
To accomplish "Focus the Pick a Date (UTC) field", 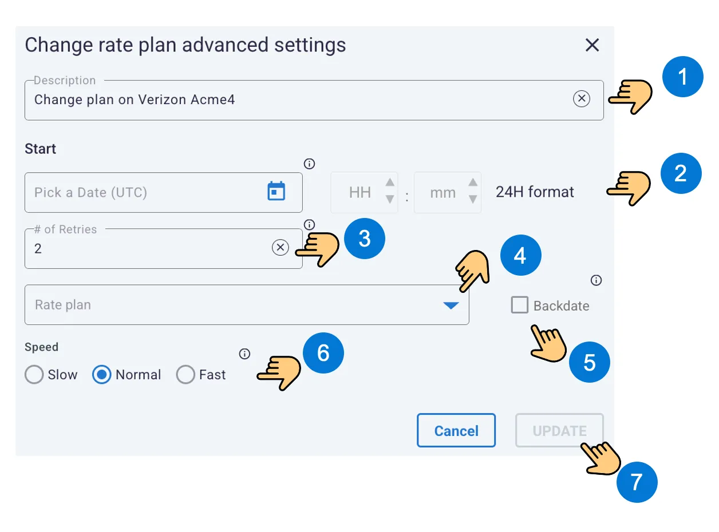I will click(x=164, y=192).
